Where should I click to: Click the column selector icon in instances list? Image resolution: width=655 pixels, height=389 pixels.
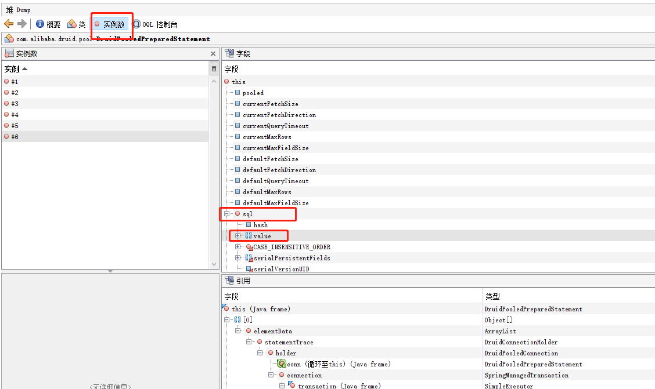point(214,69)
